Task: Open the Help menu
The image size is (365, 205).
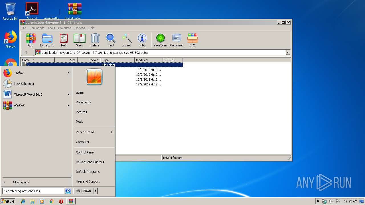Action: pyautogui.click(x=91, y=28)
